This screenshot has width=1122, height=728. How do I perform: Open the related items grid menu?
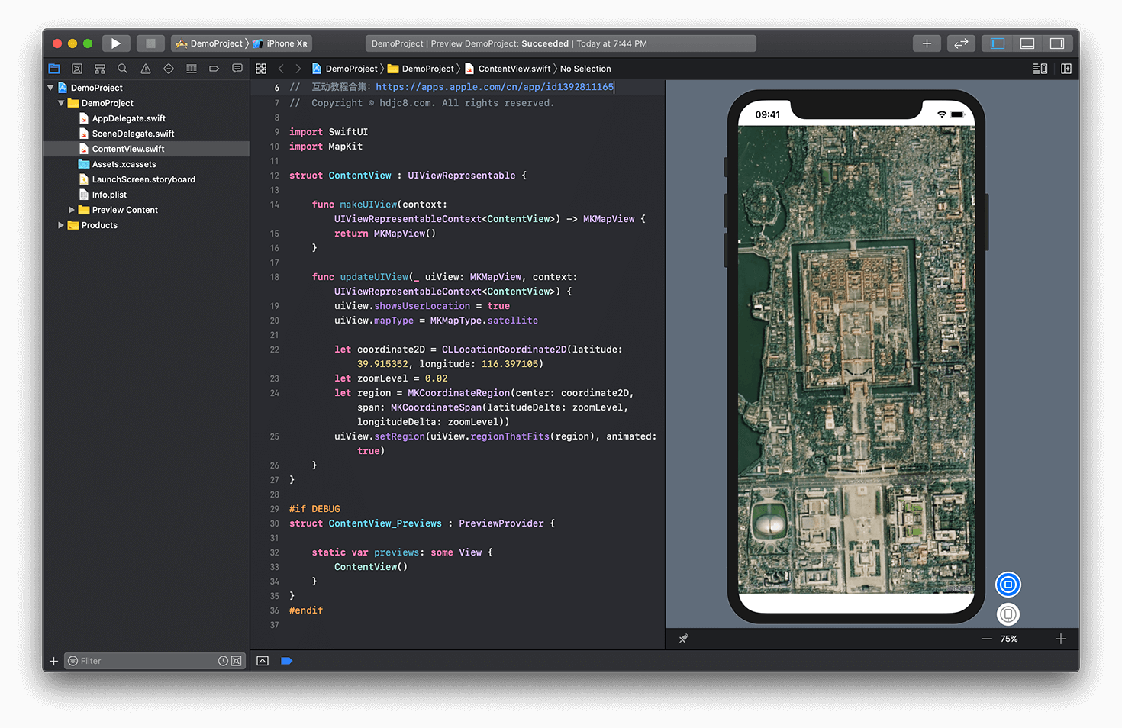[x=261, y=69]
